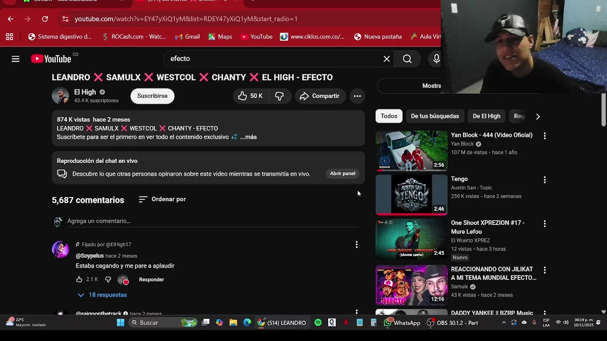The height and width of the screenshot is (341, 607).
Task: Open the Tengo video thumbnail
Action: [411, 195]
